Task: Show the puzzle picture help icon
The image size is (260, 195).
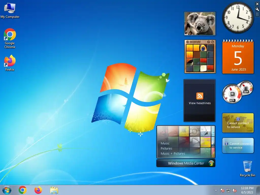Action: pyautogui.click(x=209, y=42)
